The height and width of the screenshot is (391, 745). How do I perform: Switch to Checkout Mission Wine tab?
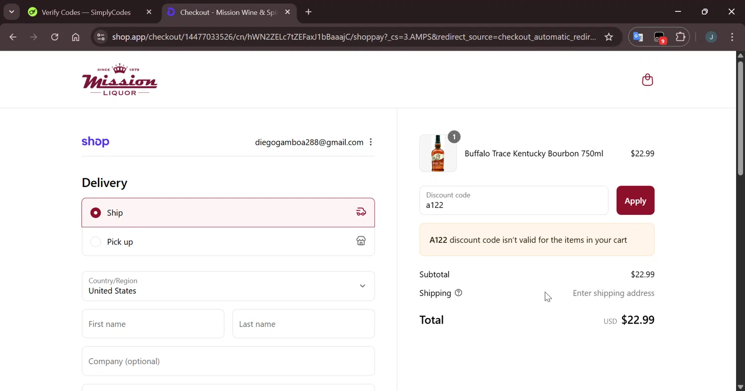click(x=229, y=12)
